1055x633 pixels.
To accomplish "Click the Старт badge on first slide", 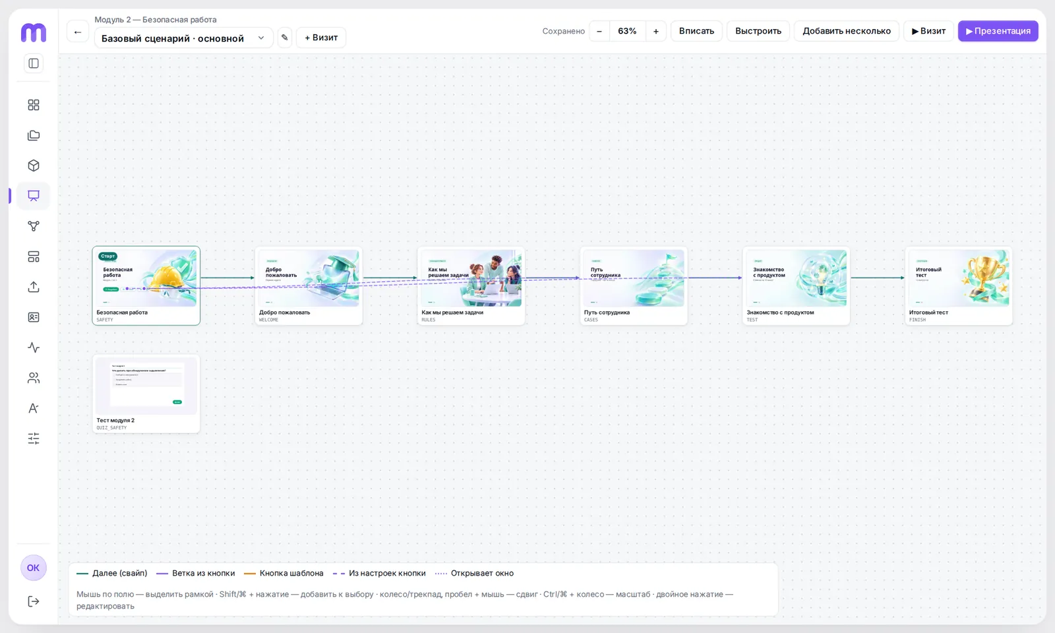I will 108,256.
